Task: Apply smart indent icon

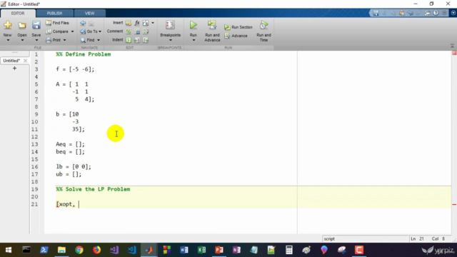Action: (129, 40)
